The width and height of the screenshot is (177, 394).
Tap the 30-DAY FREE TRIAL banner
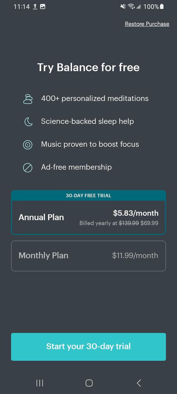pos(88,196)
